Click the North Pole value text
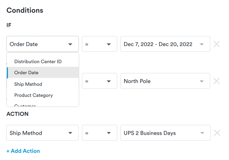The image size is (229, 160). 137,81
